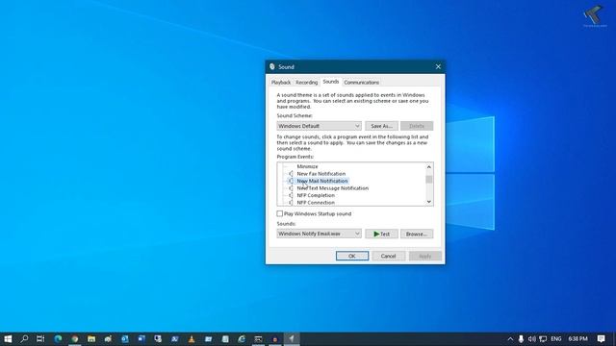Image resolution: width=616 pixels, height=346 pixels.
Task: Launch Microsoft Edge from the taskbar
Action: (x=58, y=339)
